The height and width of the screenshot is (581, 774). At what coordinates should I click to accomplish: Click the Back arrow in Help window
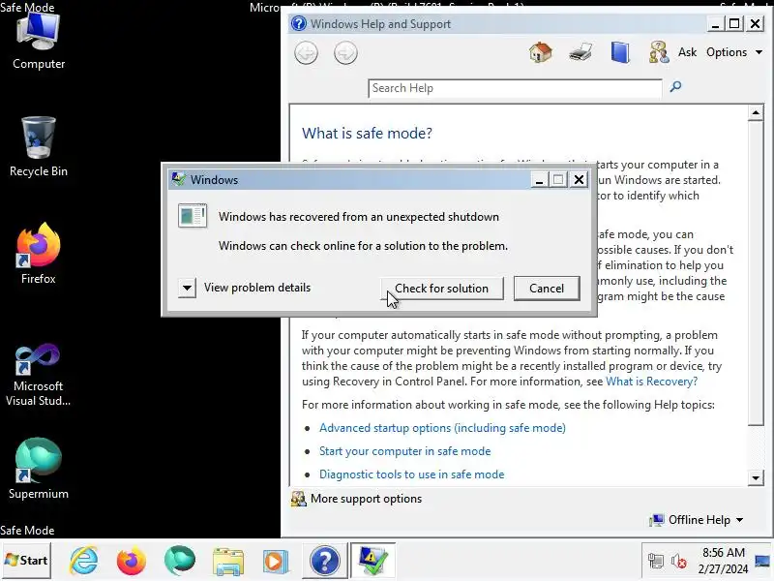[x=306, y=53]
